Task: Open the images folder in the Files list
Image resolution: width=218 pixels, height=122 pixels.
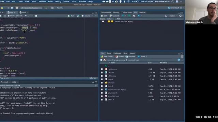Action: click(x=111, y=83)
